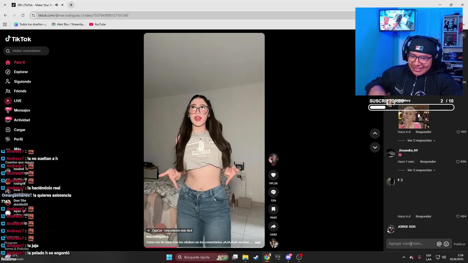Open site information icon in address bar
This screenshot has height=263, width=468.
tap(33, 15)
